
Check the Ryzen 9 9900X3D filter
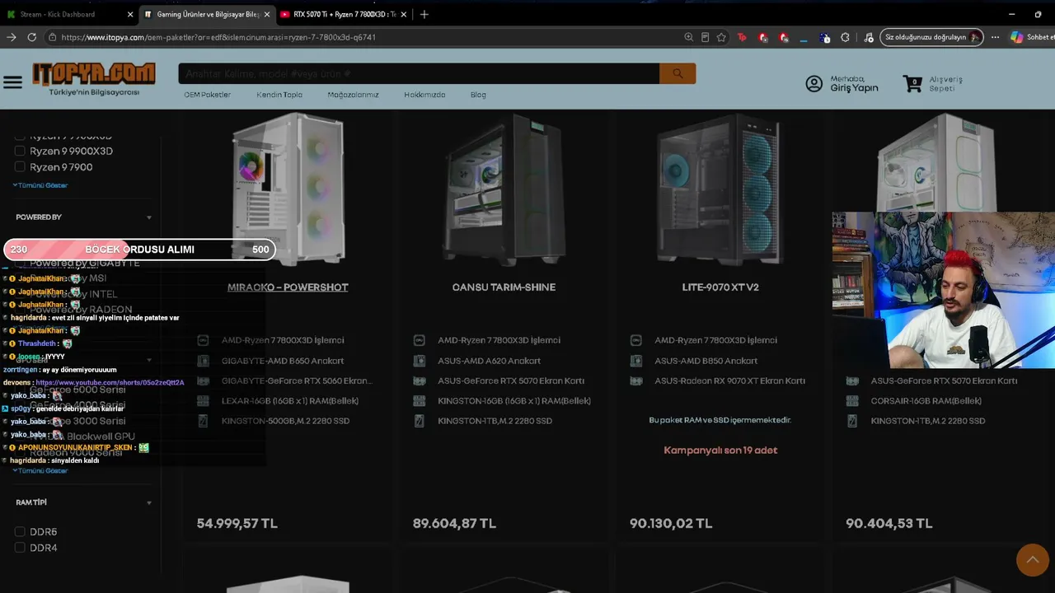point(20,152)
